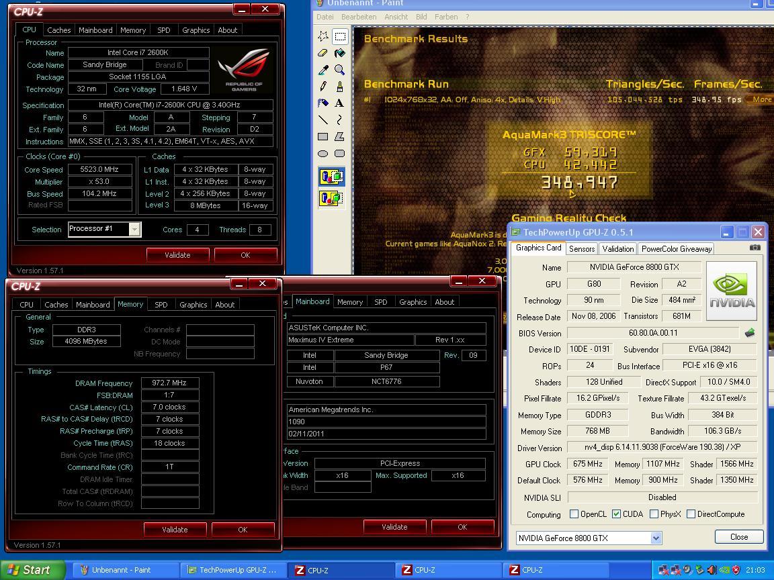Open the Sensors tab in GPU-Z
The height and width of the screenshot is (580, 774).
click(x=581, y=248)
